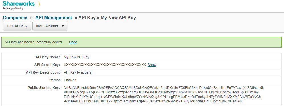Click the Shareworks logo
Viewport: 284px width, 107px height.
19,5
